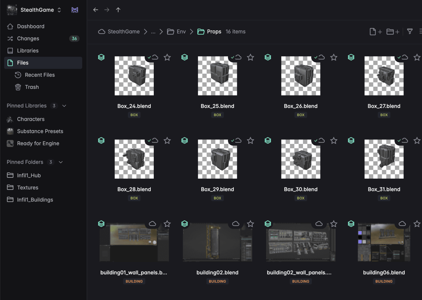Go back using the back arrow

coord(96,10)
